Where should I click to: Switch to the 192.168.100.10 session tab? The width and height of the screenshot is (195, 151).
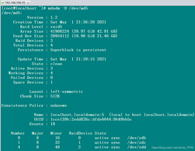point(15,2)
